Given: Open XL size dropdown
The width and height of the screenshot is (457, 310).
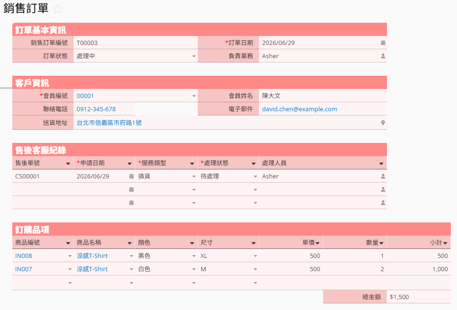Looking at the screenshot, I should click(255, 256).
